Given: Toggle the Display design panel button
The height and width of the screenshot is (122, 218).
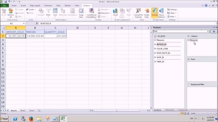Looking at the screenshot, I should pos(155,13).
